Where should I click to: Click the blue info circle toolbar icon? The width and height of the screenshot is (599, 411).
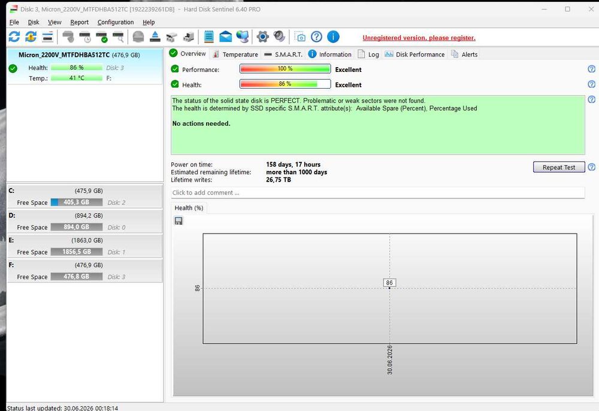[x=333, y=37]
